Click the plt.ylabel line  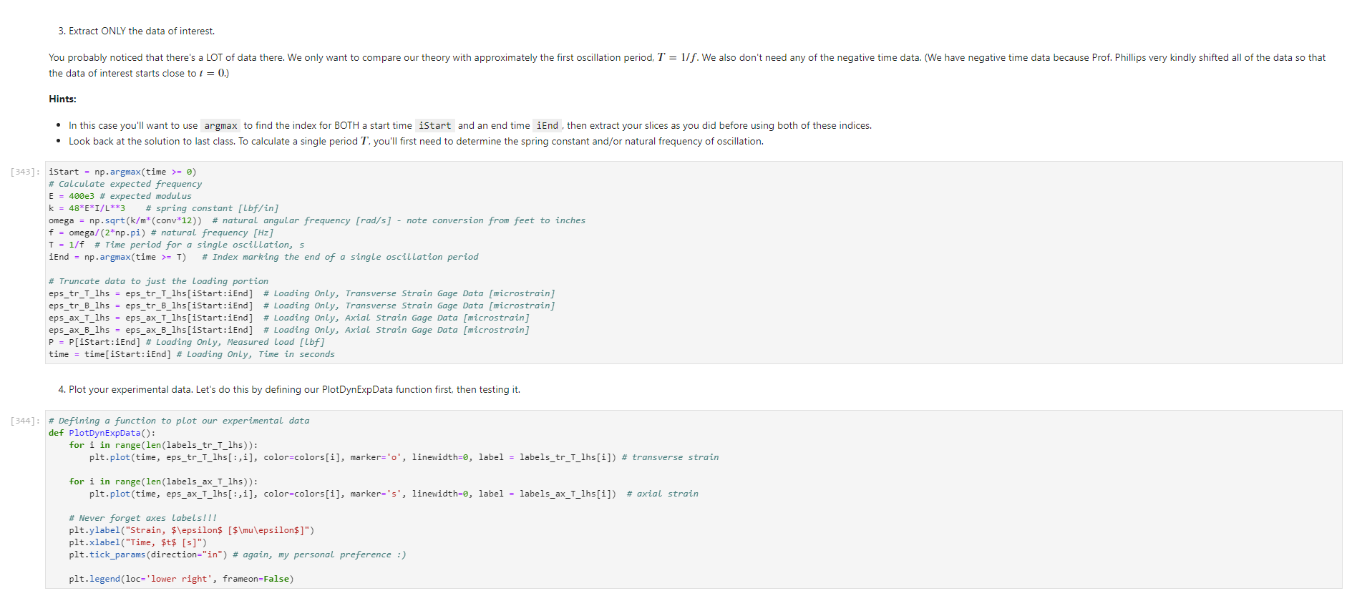192,530
